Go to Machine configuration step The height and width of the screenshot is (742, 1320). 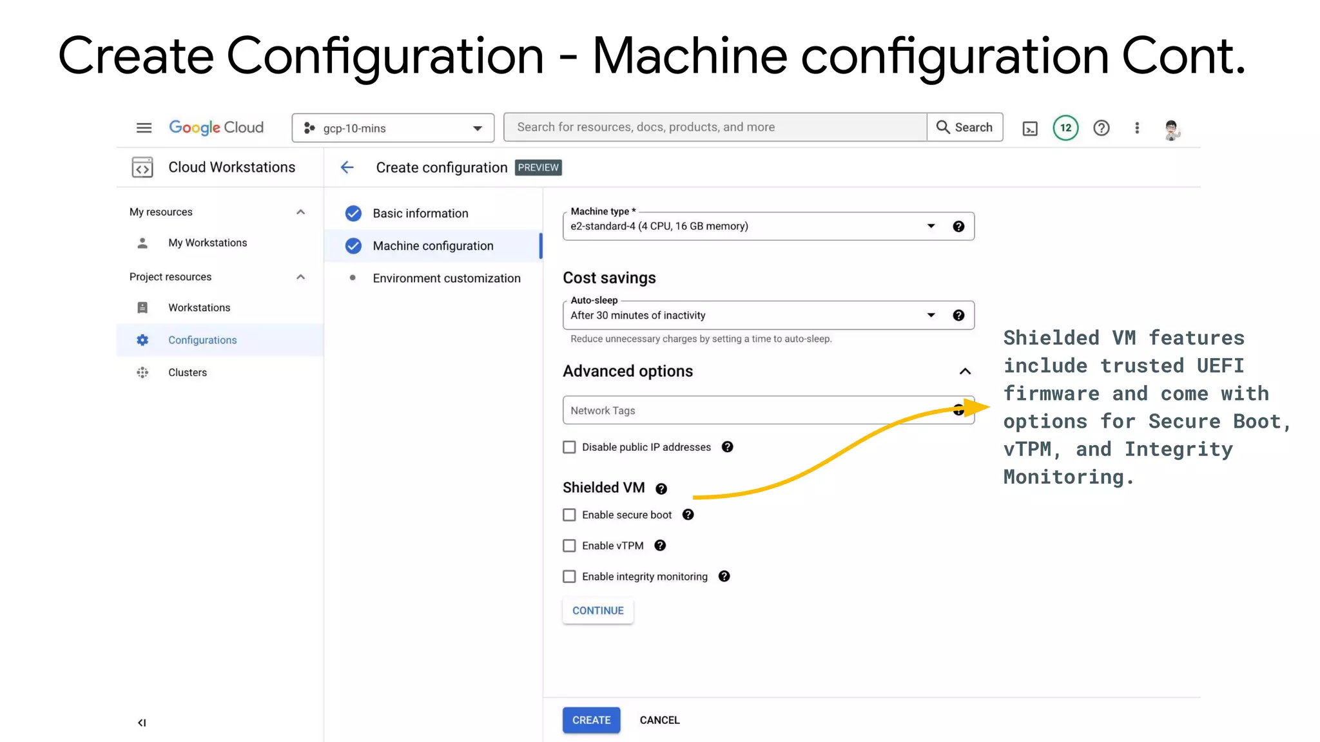(x=433, y=246)
